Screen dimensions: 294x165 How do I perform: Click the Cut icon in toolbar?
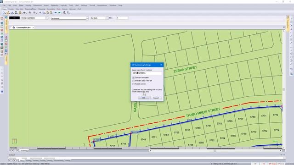pos(40,13)
